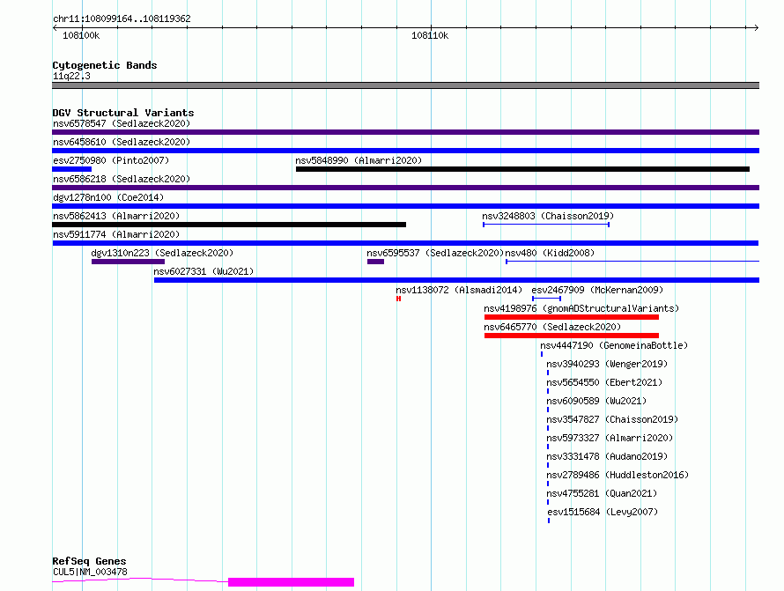The image size is (784, 591).
Task: Open nsv480 (Kidd2008) variant label
Action: pyautogui.click(x=550, y=253)
